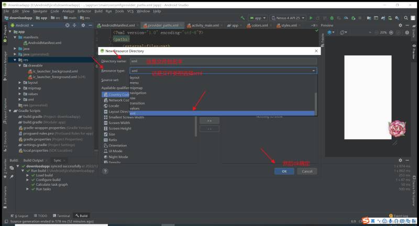Image resolution: width=419 pixels, height=226 pixels.
Task: Click the Project Structure toolbar icon
Action: coord(369,18)
